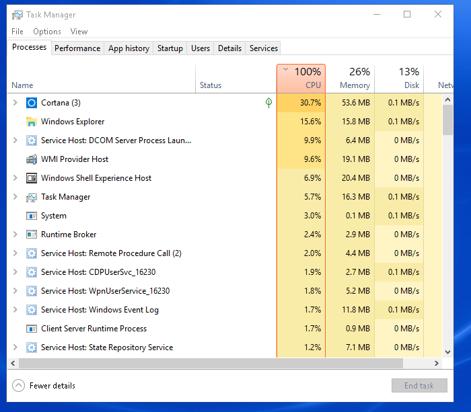This screenshot has width=471, height=412.
Task: Open the View menu
Action: tap(79, 32)
